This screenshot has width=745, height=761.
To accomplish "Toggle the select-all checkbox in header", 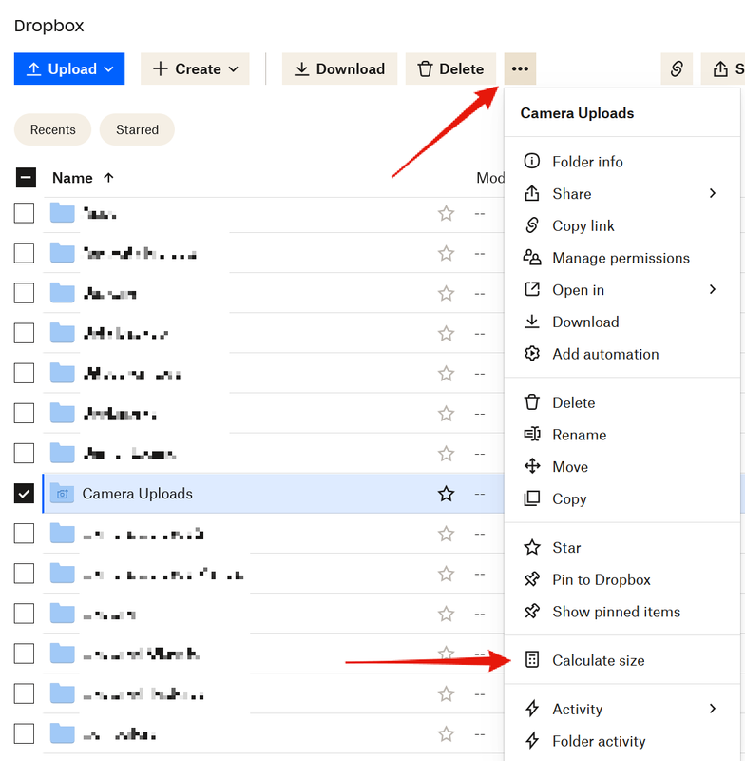I will click(26, 178).
